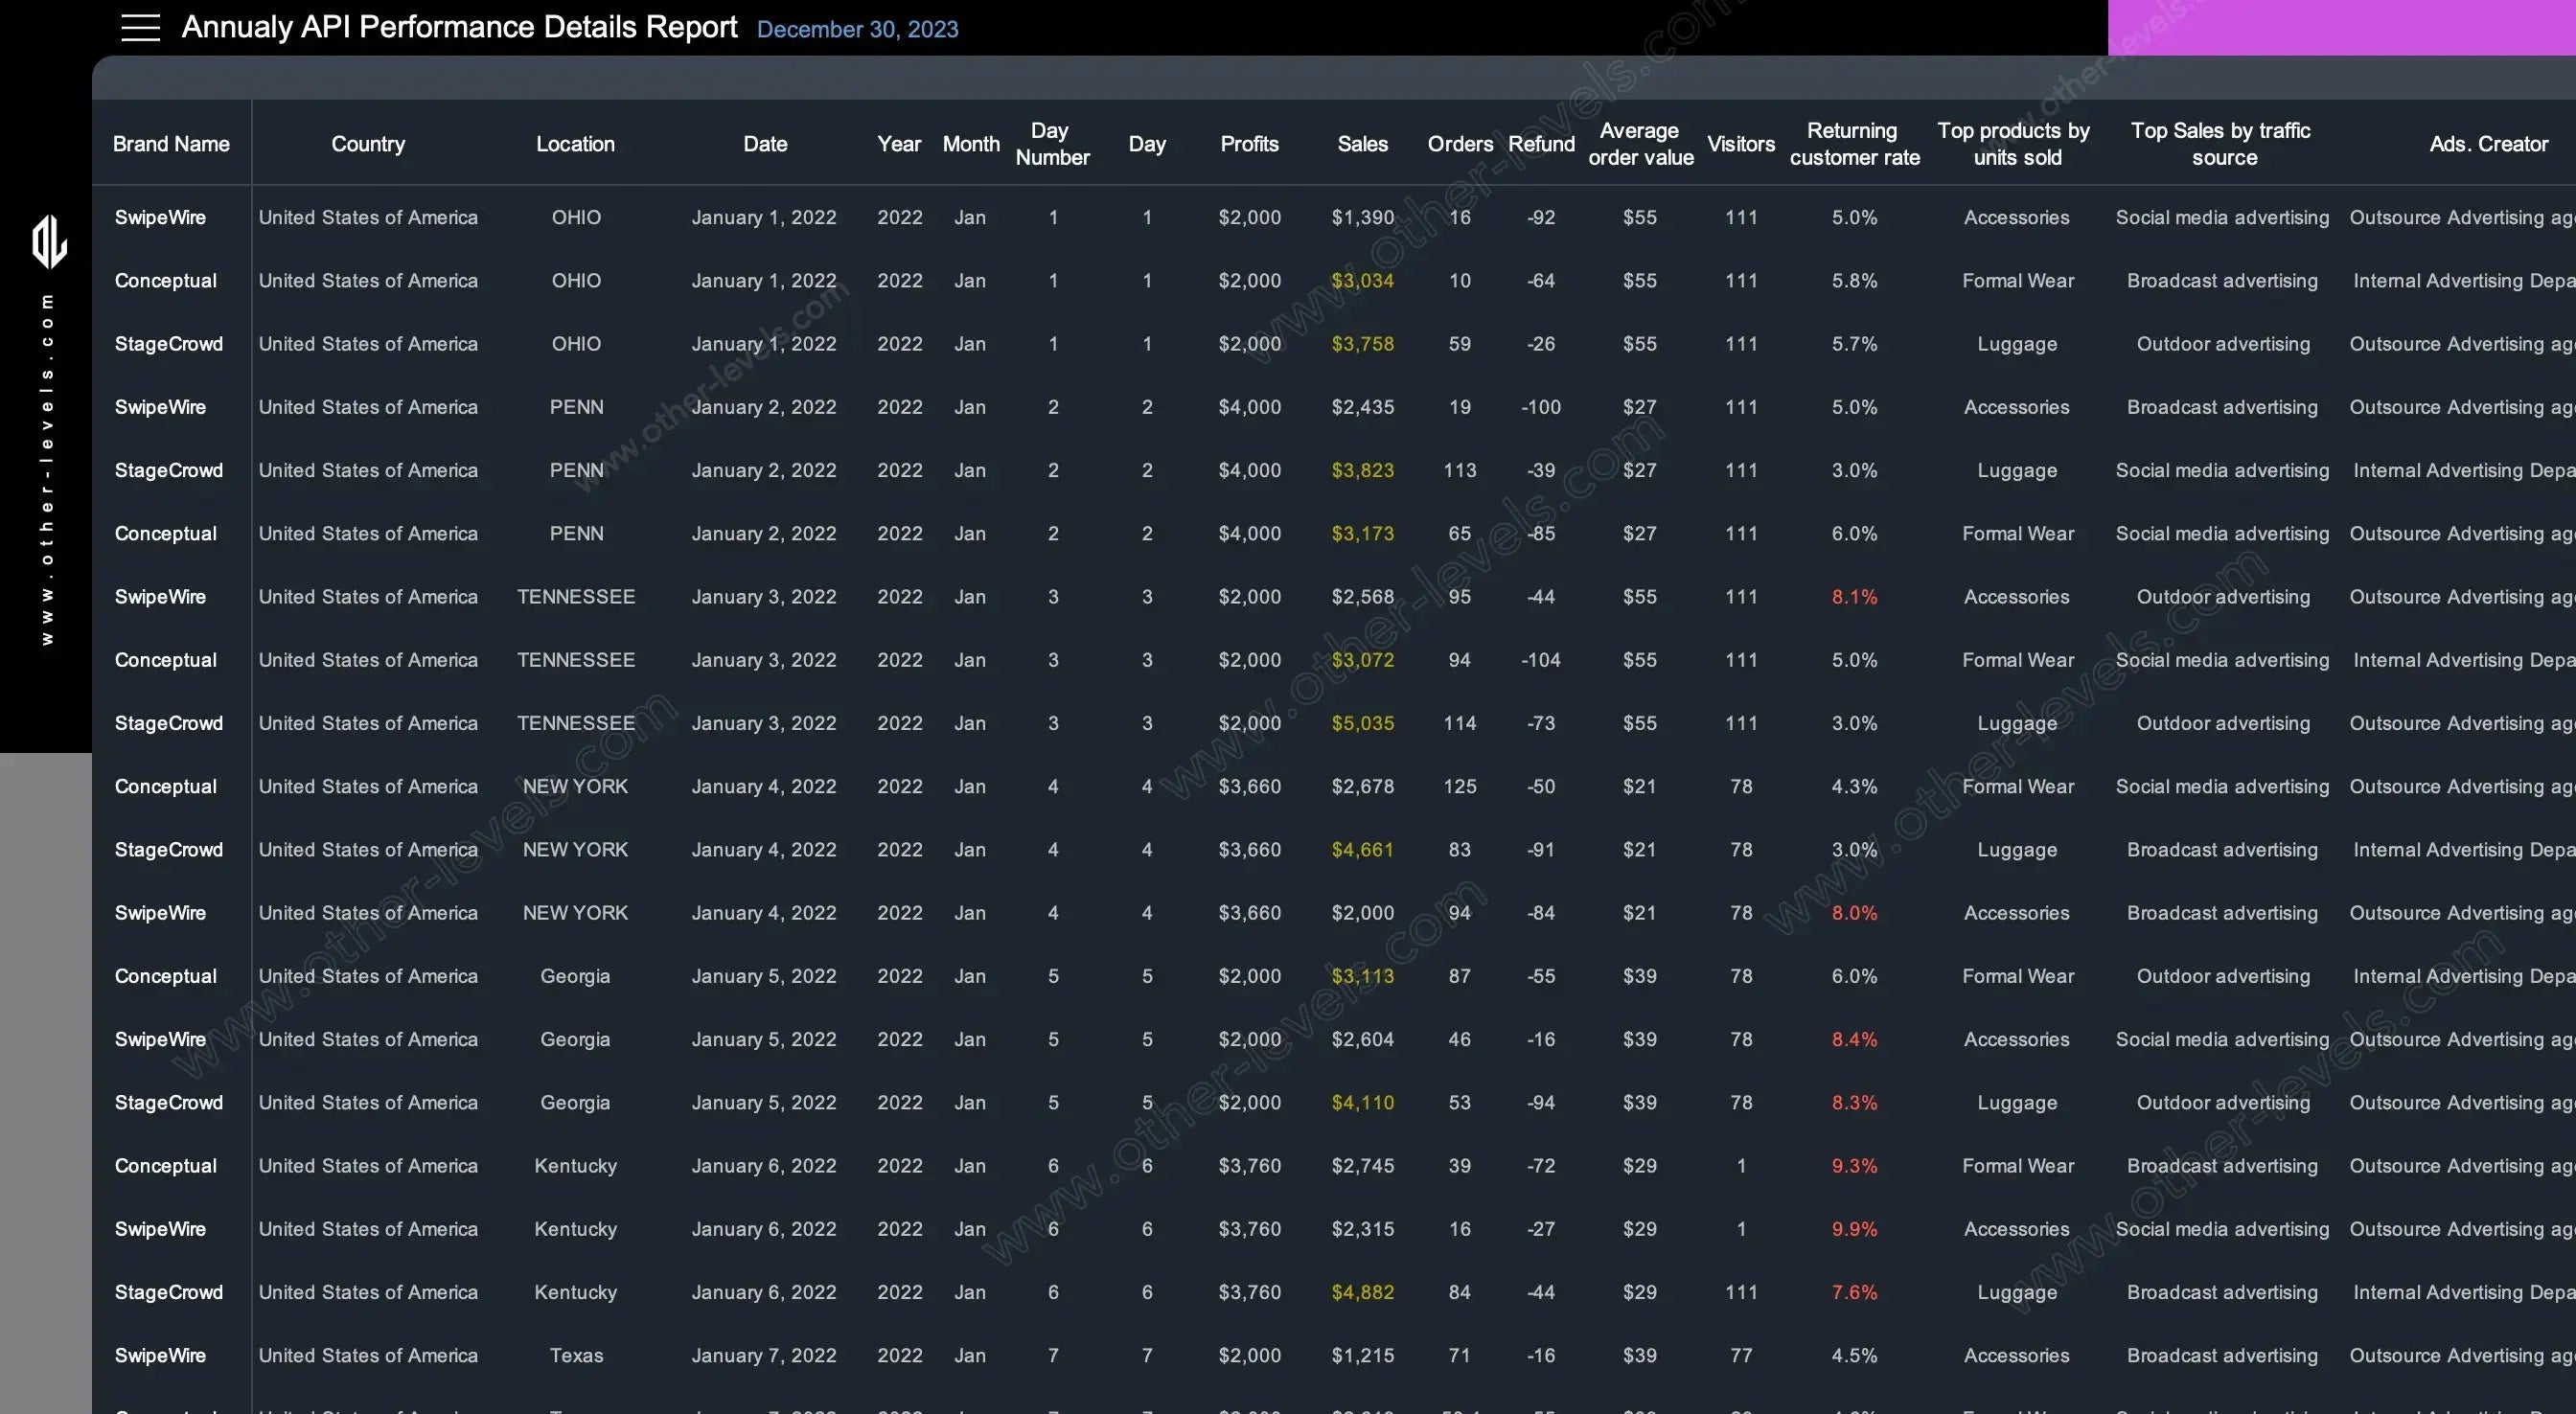Click the Ads. Creator column header
This screenshot has width=2576, height=1414.
tap(2488, 144)
